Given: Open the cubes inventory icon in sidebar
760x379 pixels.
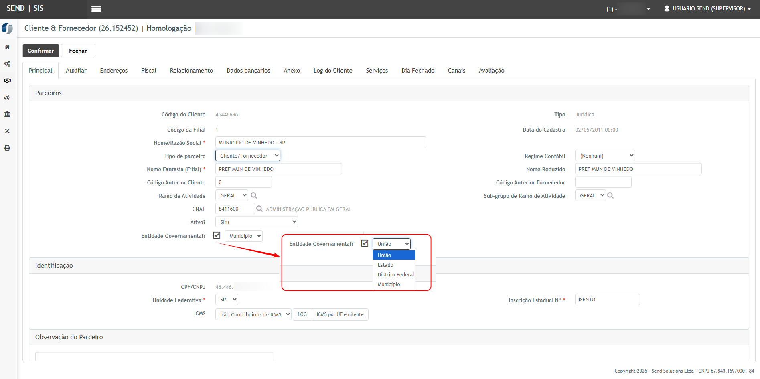Looking at the screenshot, I should coord(7,97).
